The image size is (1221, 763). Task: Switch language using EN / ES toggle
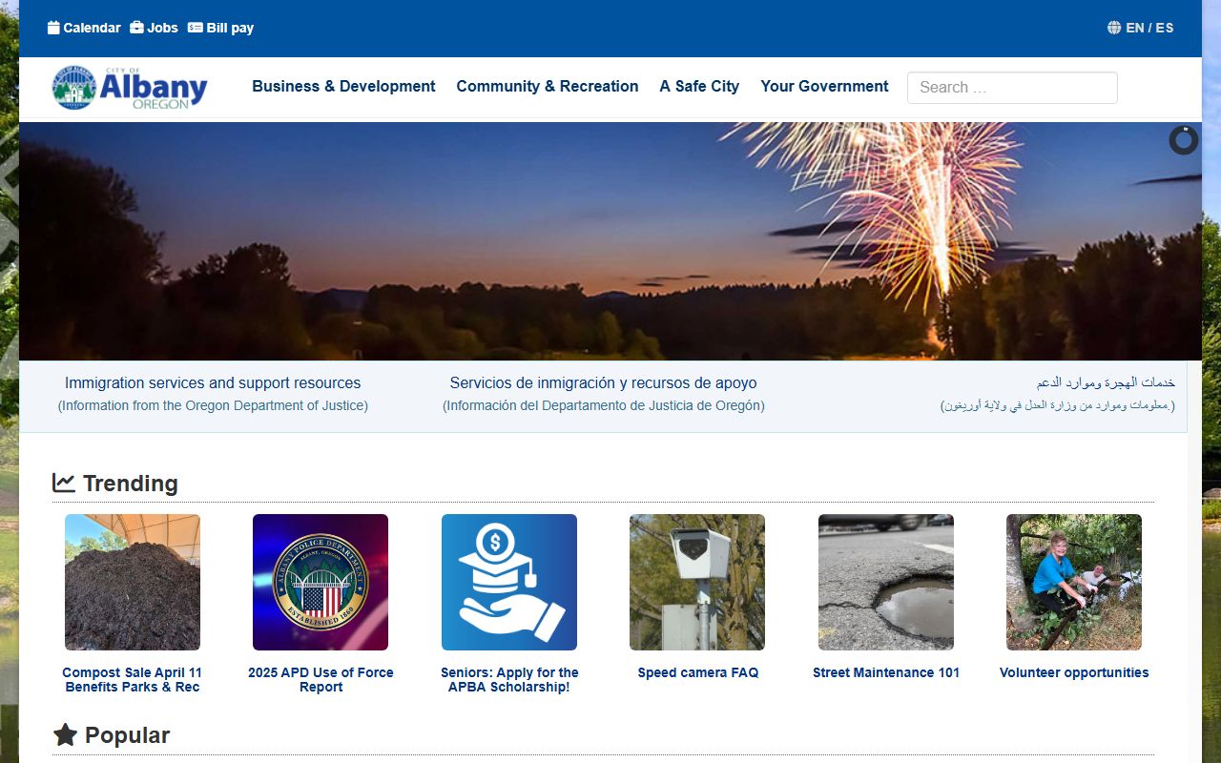(x=1149, y=28)
